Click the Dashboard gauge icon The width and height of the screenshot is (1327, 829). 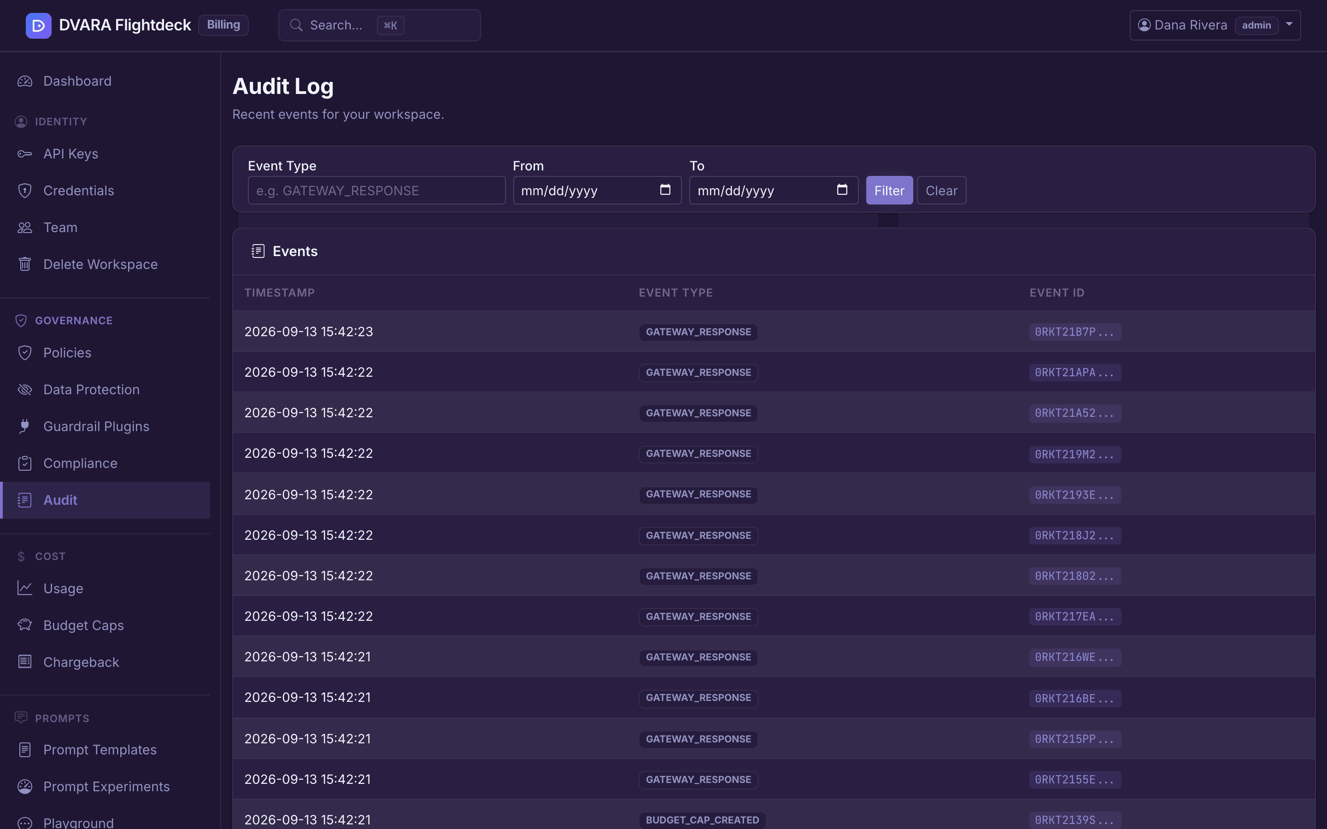click(x=25, y=81)
